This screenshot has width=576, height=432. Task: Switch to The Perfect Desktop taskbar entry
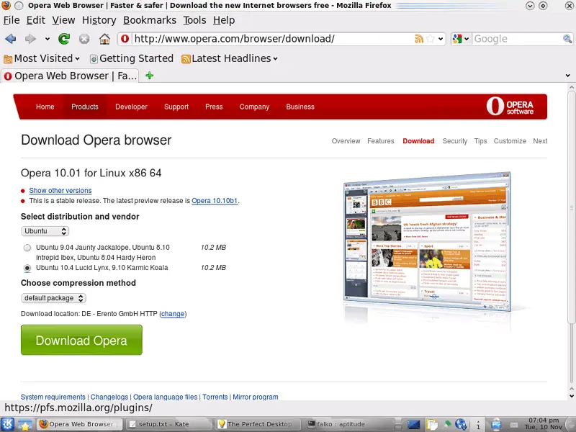[258, 424]
